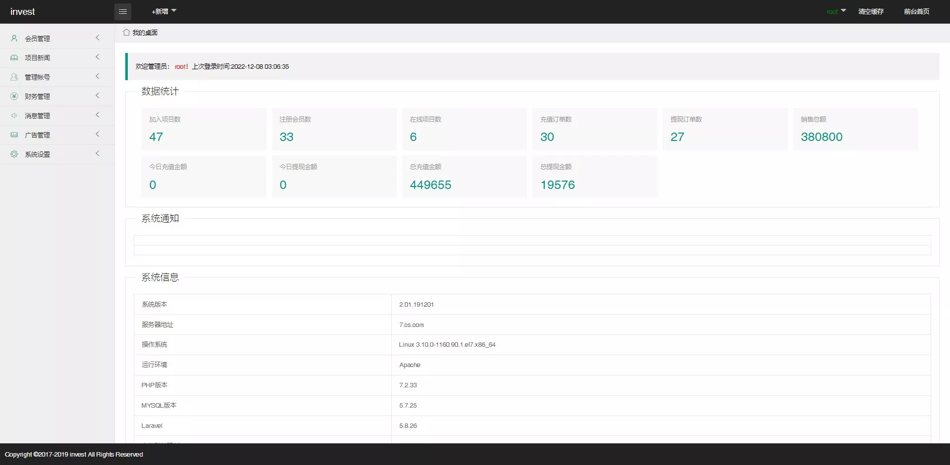Open the root user dropdown
The height and width of the screenshot is (465, 950).
point(836,11)
